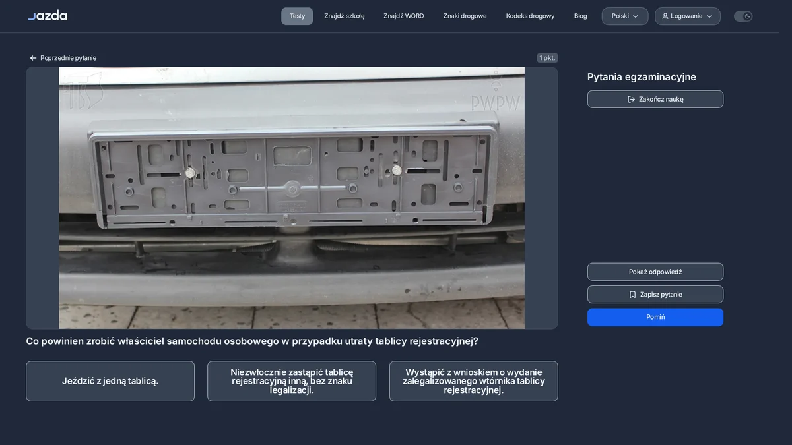Click the blue Pomiń button
This screenshot has height=445, width=792.
[655, 317]
